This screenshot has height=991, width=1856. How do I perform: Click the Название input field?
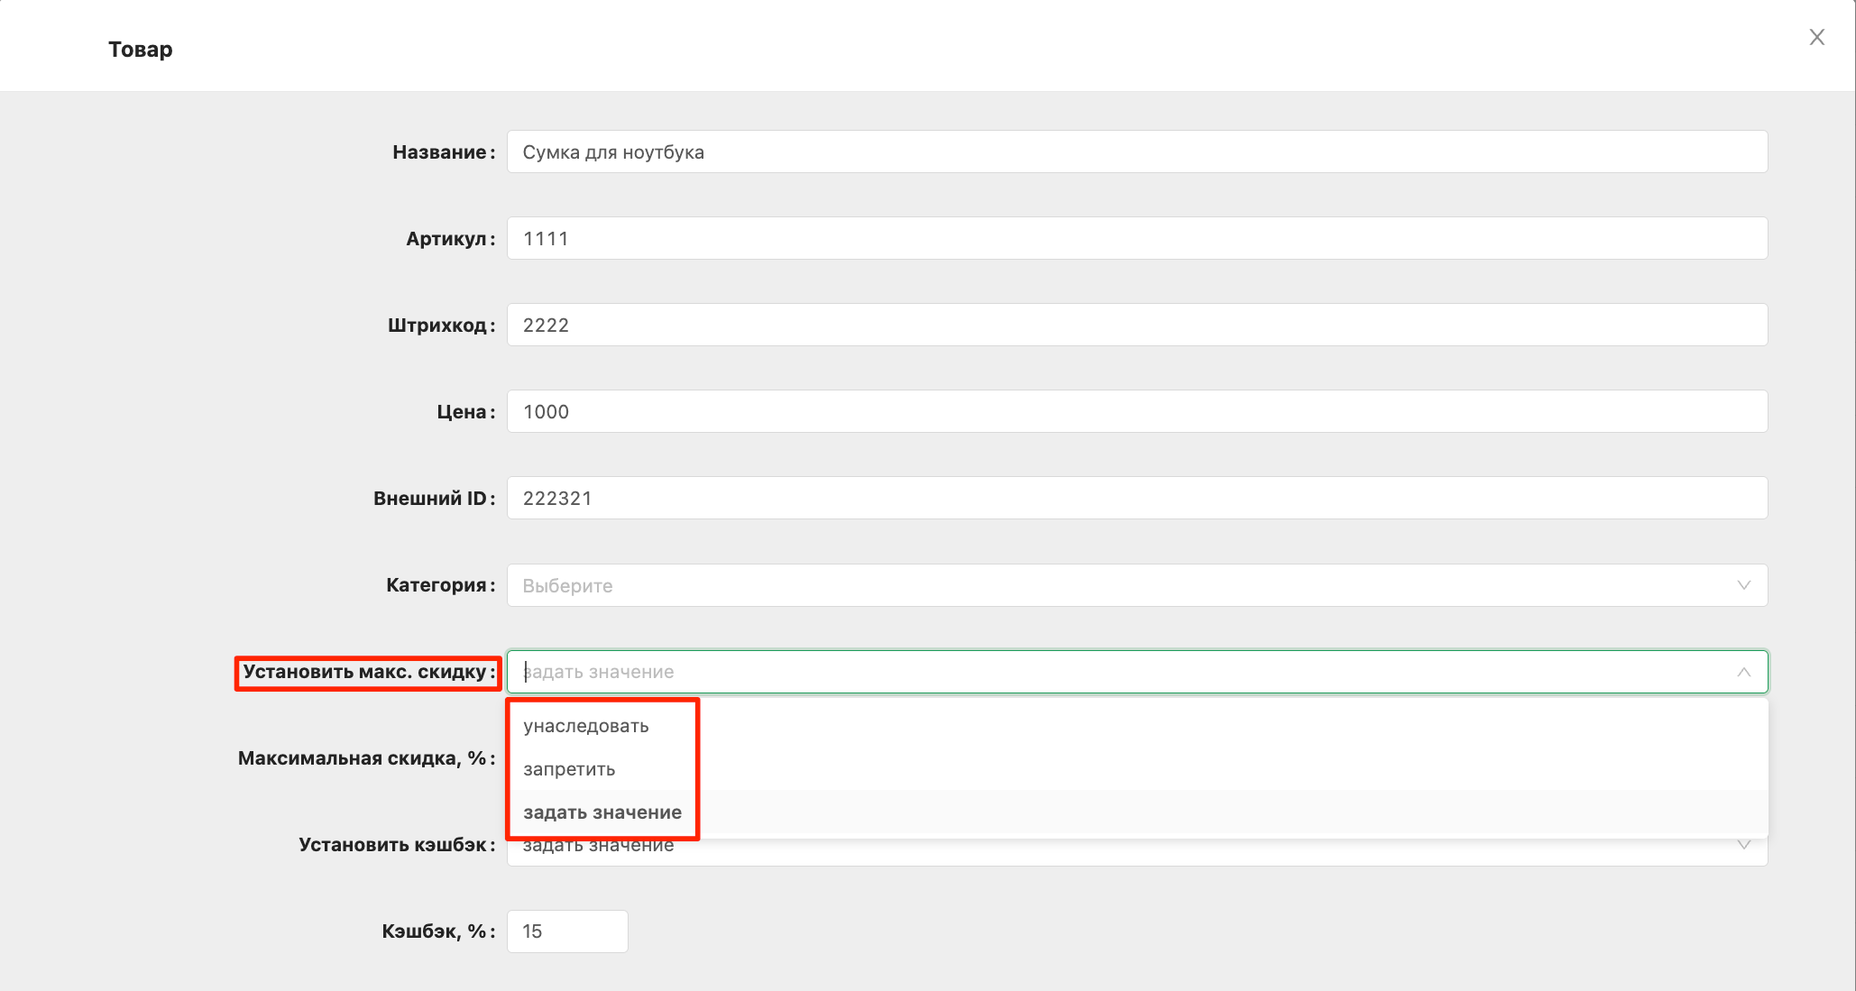tap(1136, 151)
